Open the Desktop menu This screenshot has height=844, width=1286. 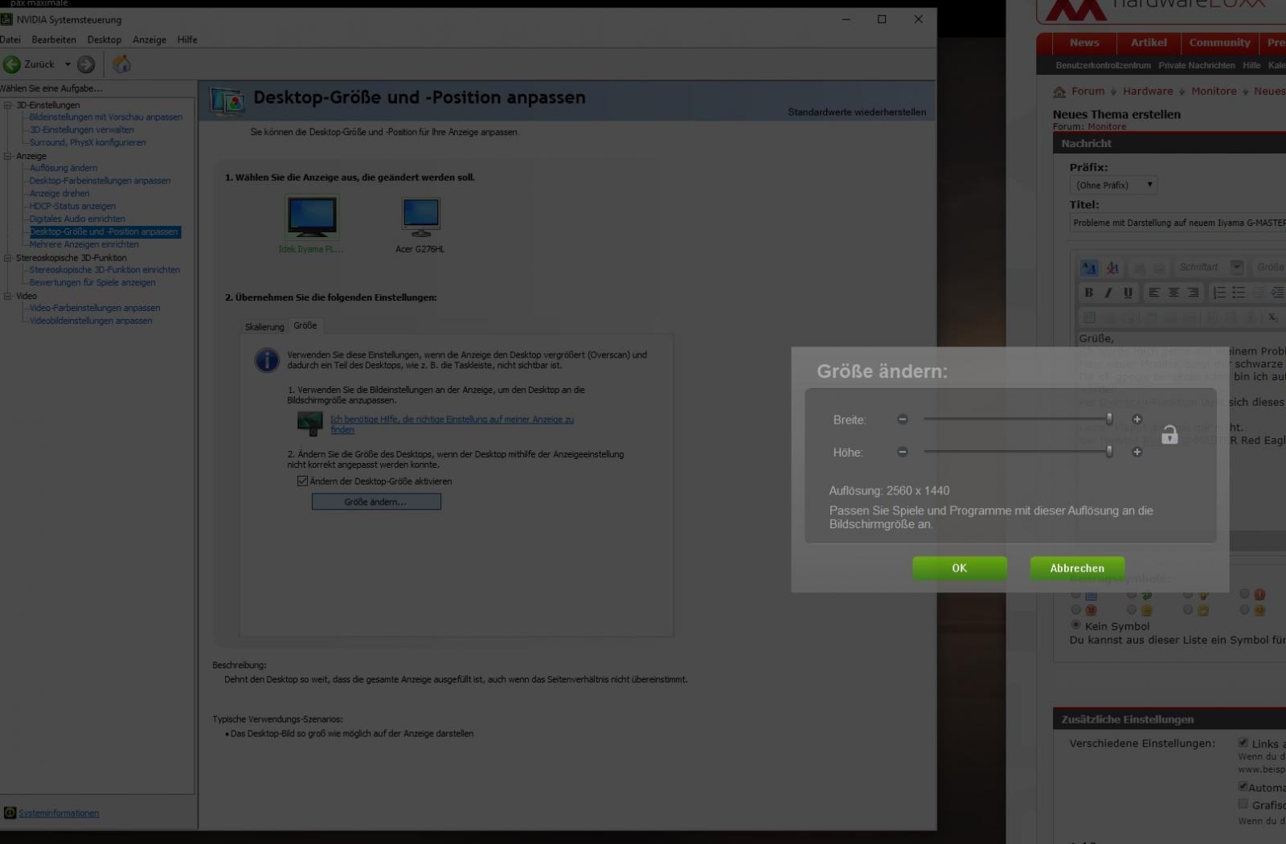tap(104, 39)
